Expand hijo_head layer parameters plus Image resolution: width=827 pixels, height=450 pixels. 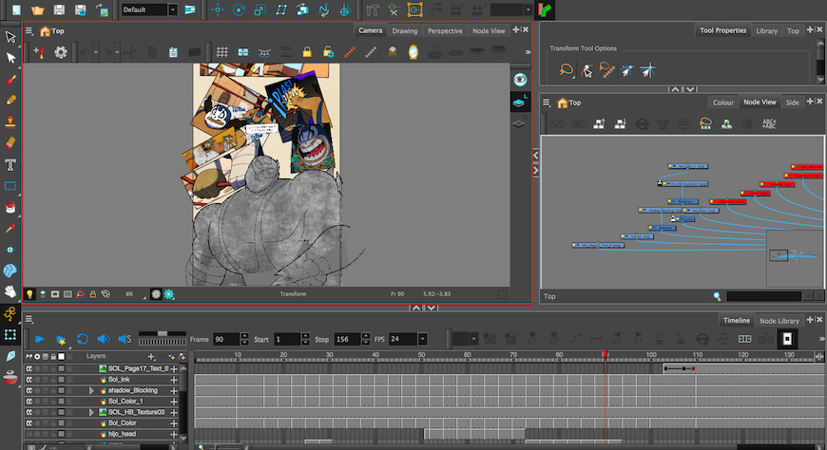pyautogui.click(x=174, y=434)
